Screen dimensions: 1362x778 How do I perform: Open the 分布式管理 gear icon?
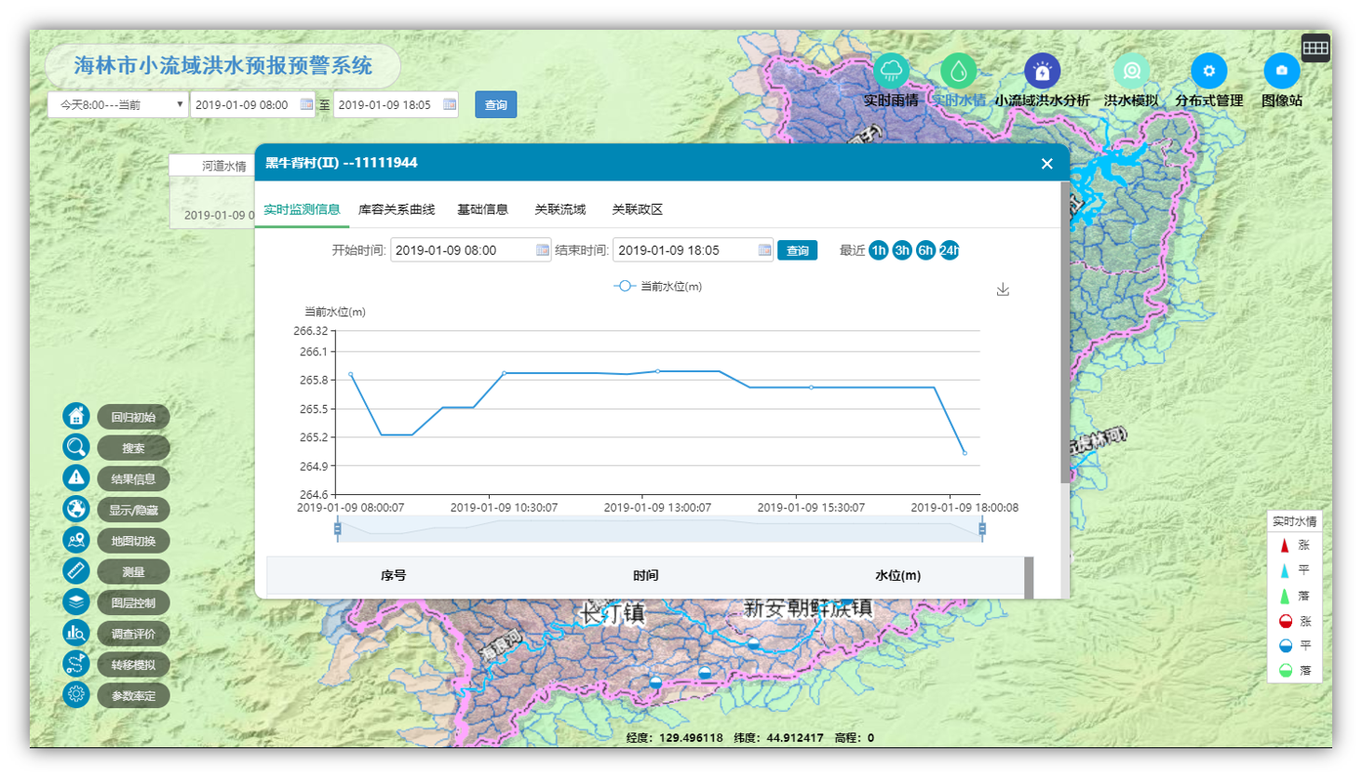(1208, 71)
